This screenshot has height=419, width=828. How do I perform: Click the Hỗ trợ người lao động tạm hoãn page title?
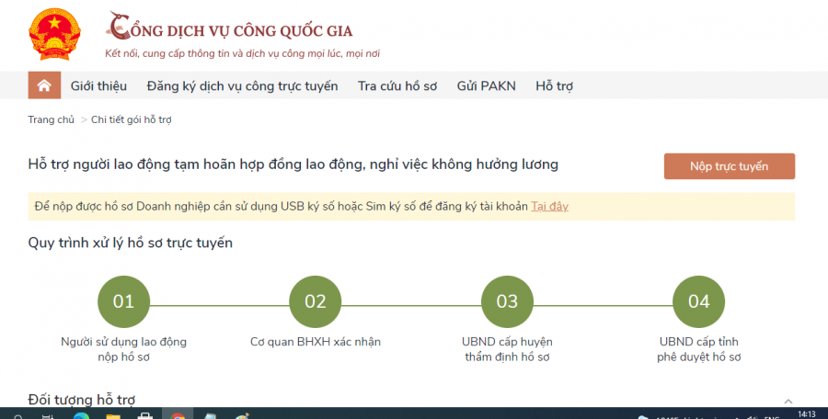[293, 164]
